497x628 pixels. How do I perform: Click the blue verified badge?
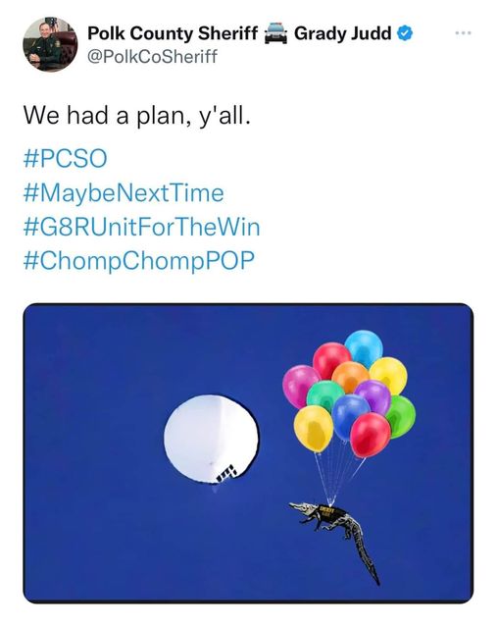pyautogui.click(x=405, y=33)
